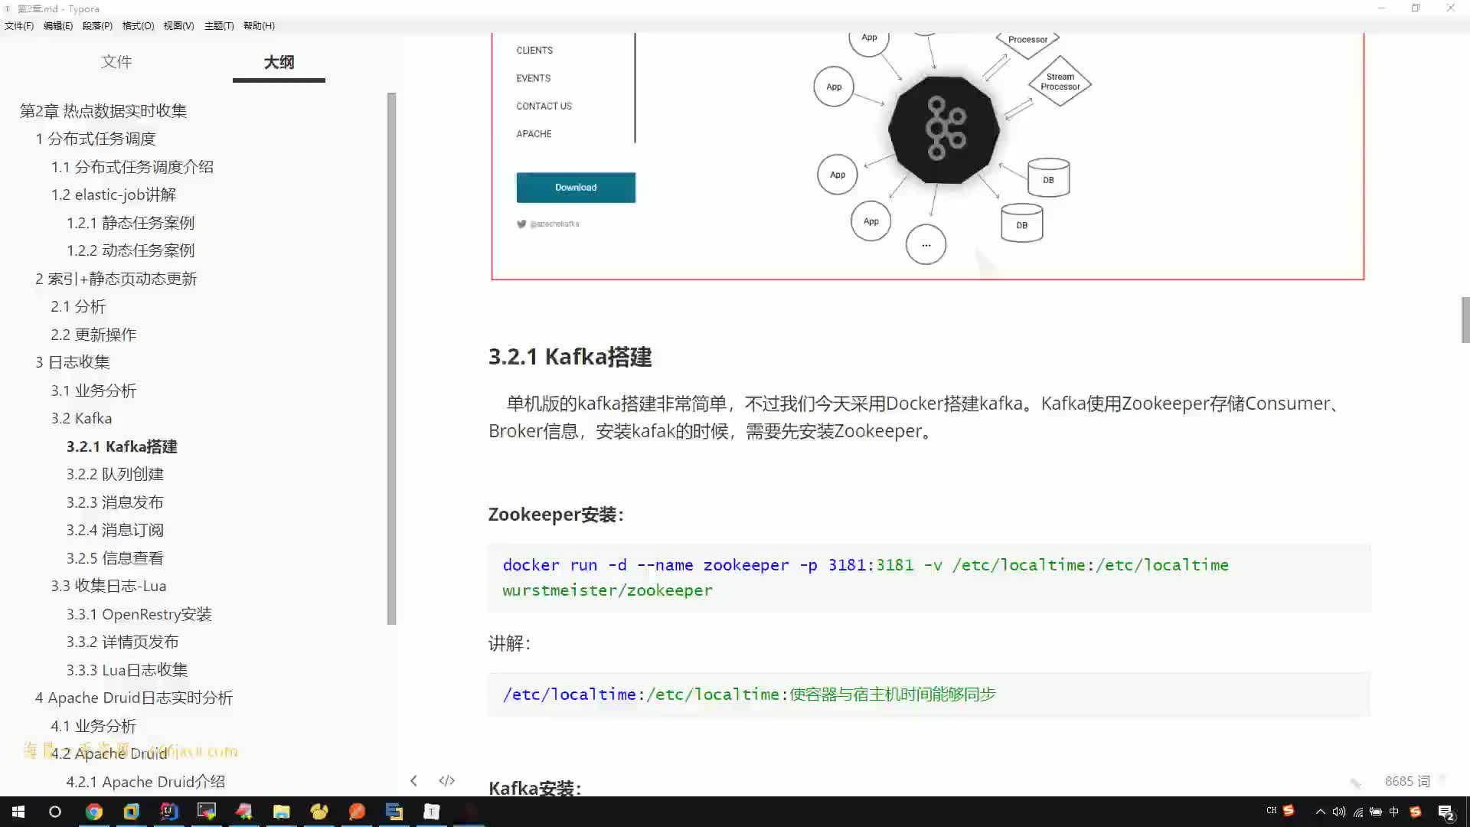
Task: Go to 1.2 elastic-job讲解 outline entry
Action: [x=113, y=194]
